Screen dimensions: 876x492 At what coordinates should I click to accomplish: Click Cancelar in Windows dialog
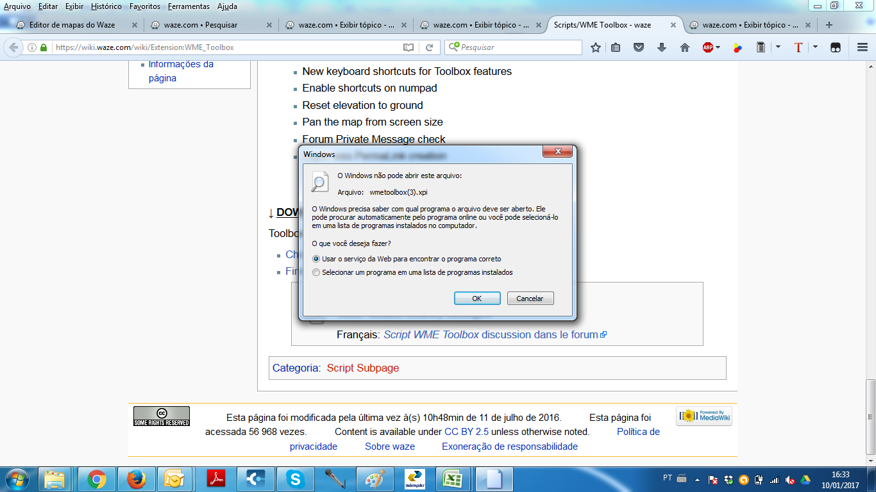pos(530,299)
